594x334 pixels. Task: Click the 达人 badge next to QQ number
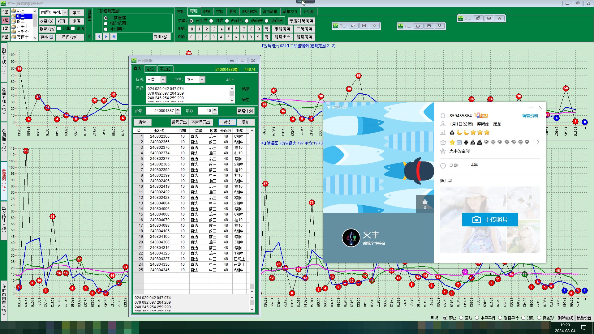click(x=481, y=115)
